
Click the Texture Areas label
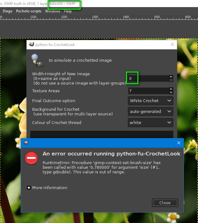click(x=46, y=91)
